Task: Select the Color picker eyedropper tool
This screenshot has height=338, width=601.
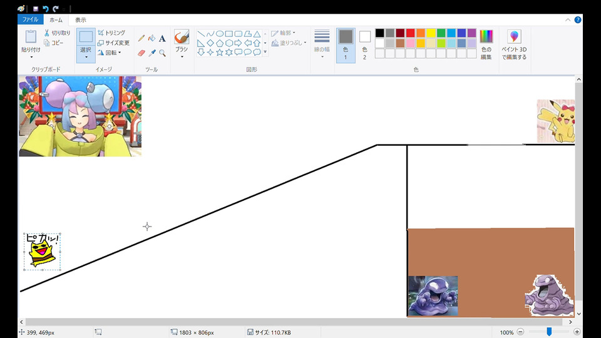Action: pyautogui.click(x=152, y=53)
